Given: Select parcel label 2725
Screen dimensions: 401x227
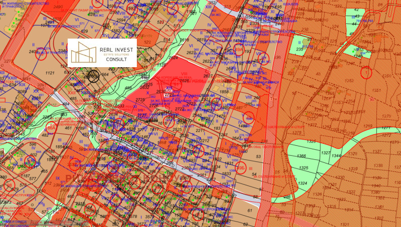Looking at the screenshot, I should click(140, 100).
